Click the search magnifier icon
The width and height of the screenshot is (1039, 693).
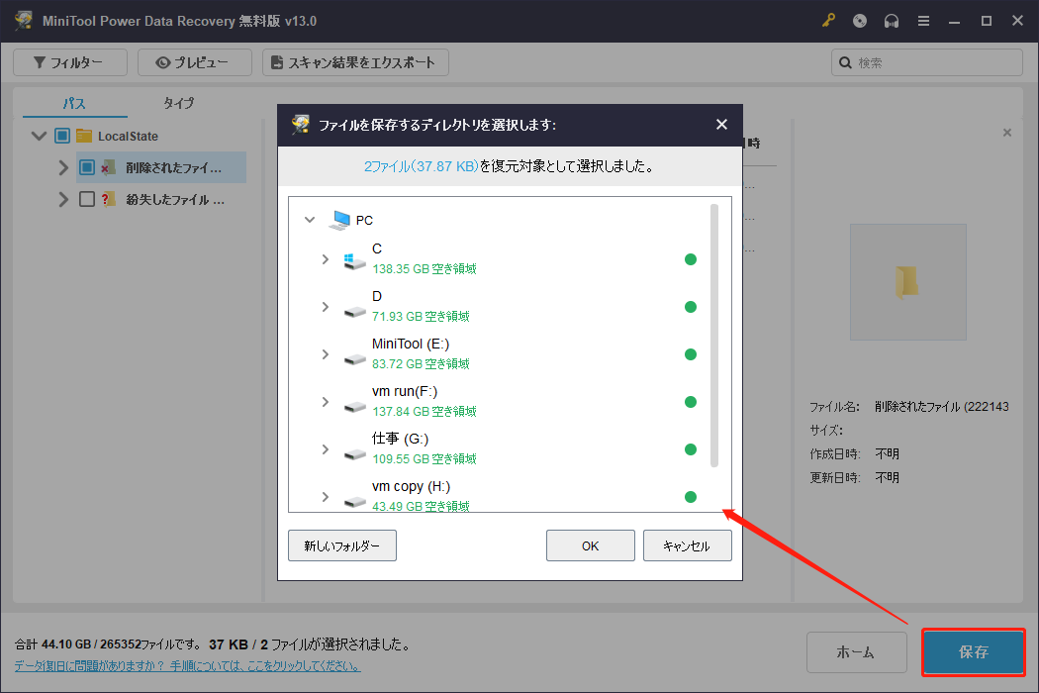[845, 62]
